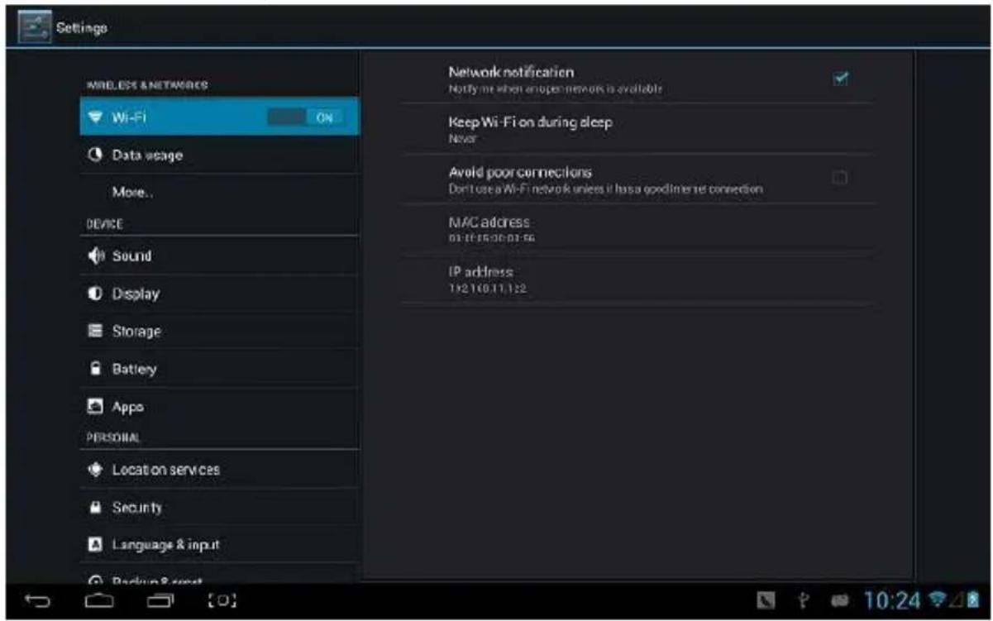Select the MAC address row
Image resolution: width=993 pixels, height=621 pixels.
(637, 229)
